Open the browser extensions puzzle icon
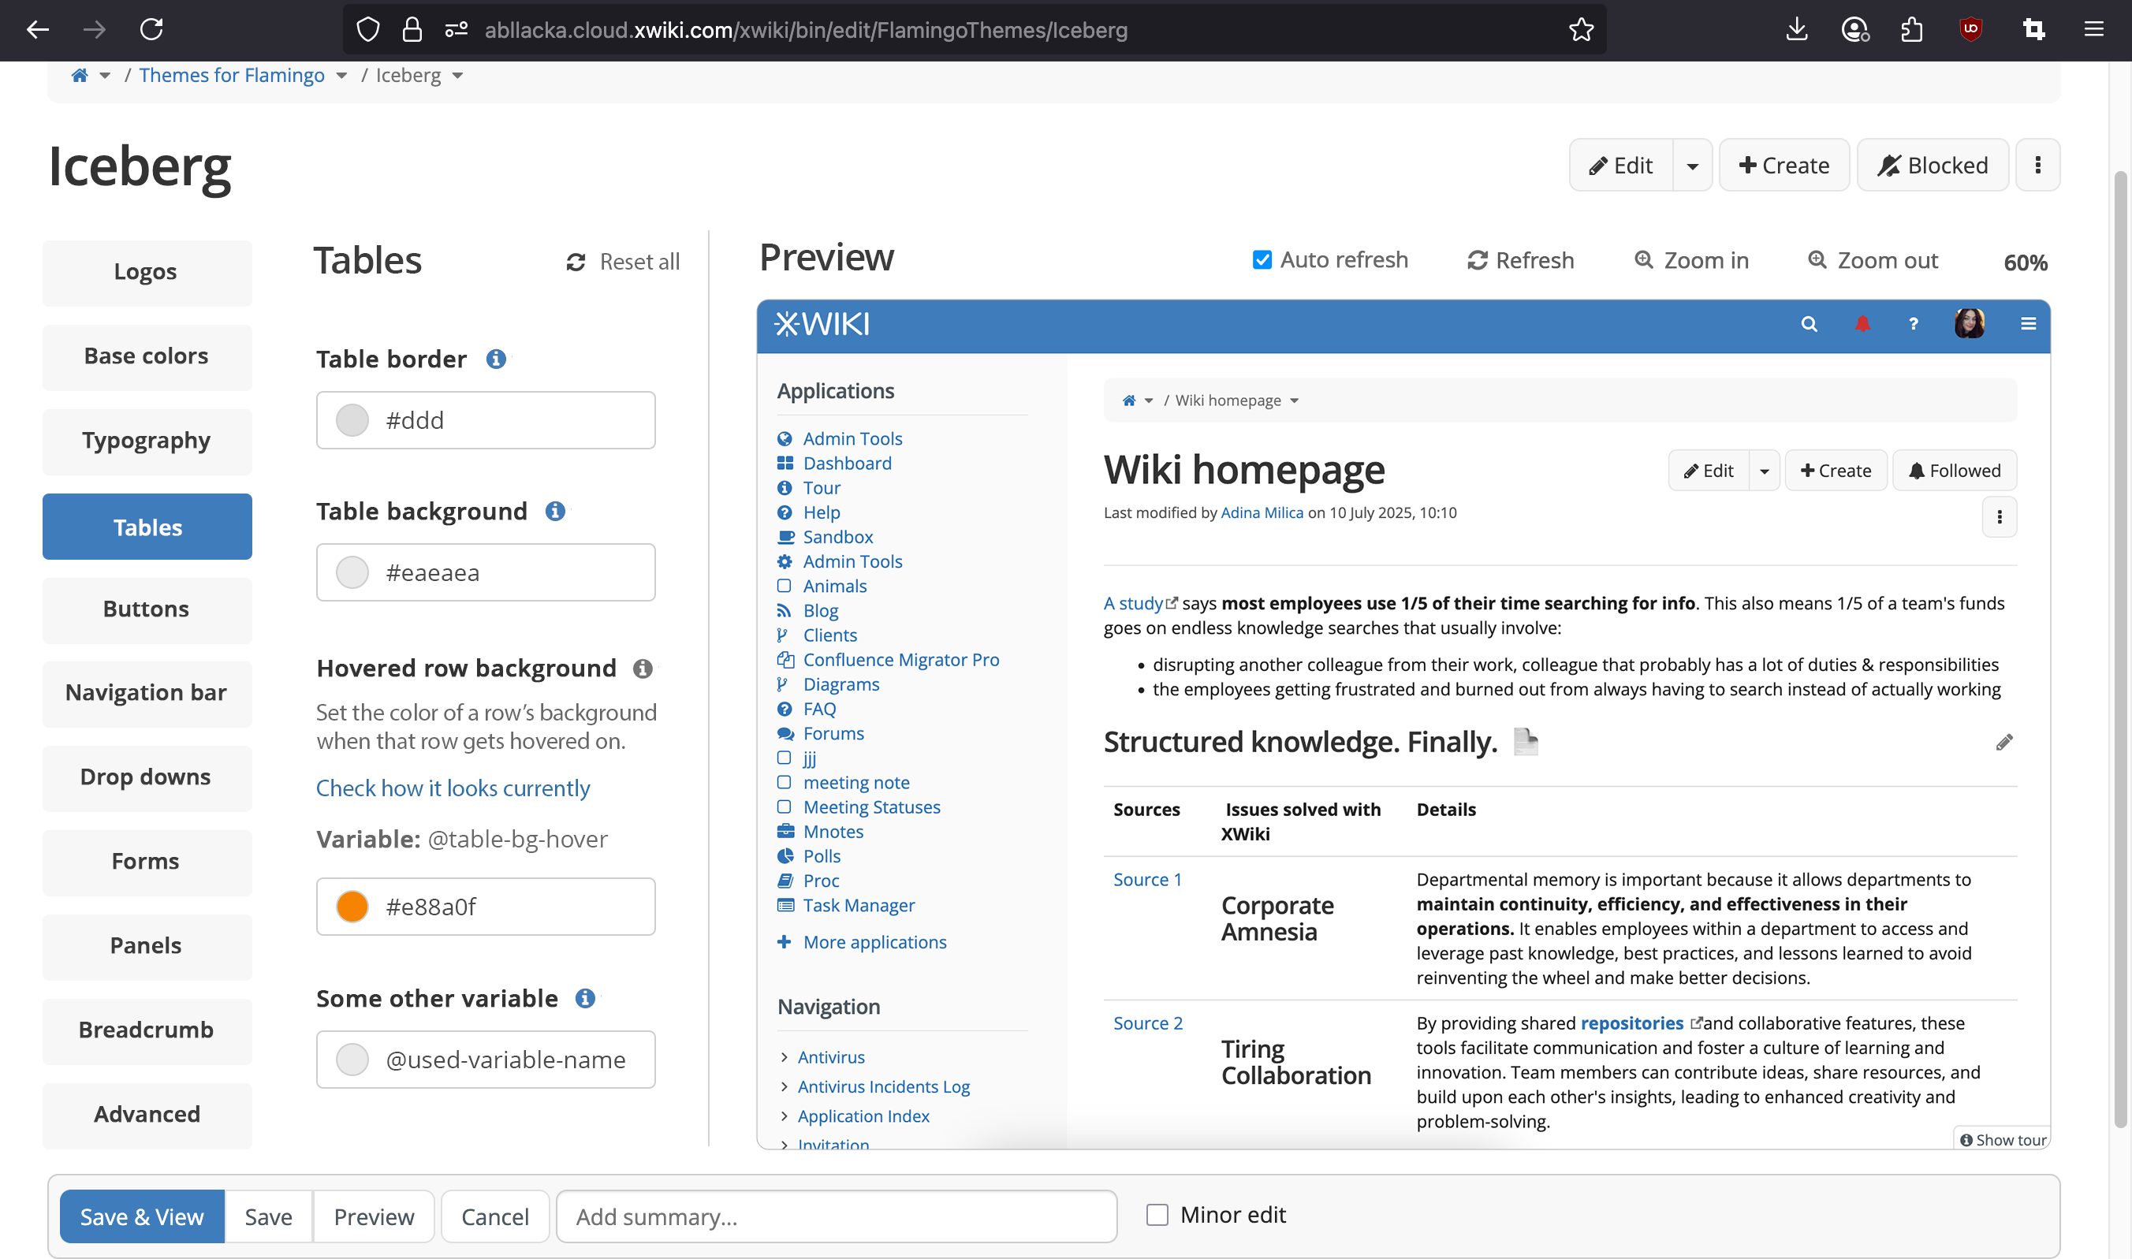 click(1912, 30)
